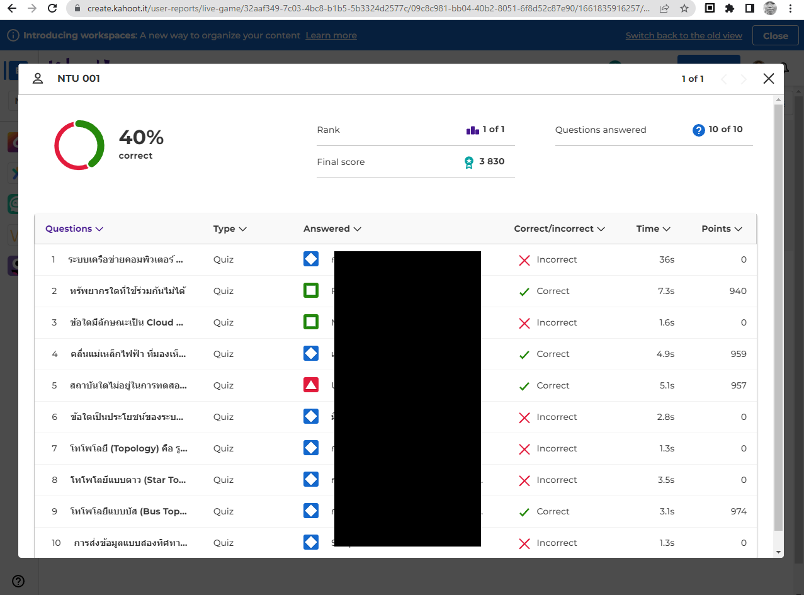
Task: Click the podium Rank icon
Action: [472, 130]
